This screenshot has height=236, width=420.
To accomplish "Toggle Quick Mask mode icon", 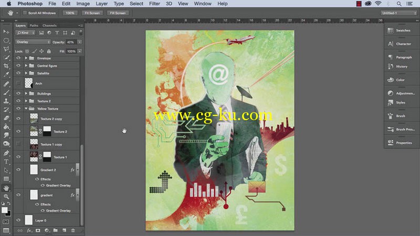I will click(6, 221).
